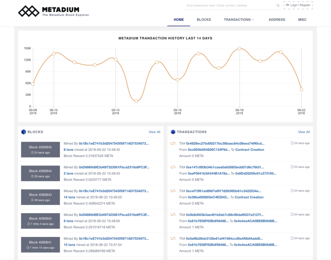This screenshot has height=260, width=331.
Task: Click the user icon beside Login
Action: pos(287,5)
